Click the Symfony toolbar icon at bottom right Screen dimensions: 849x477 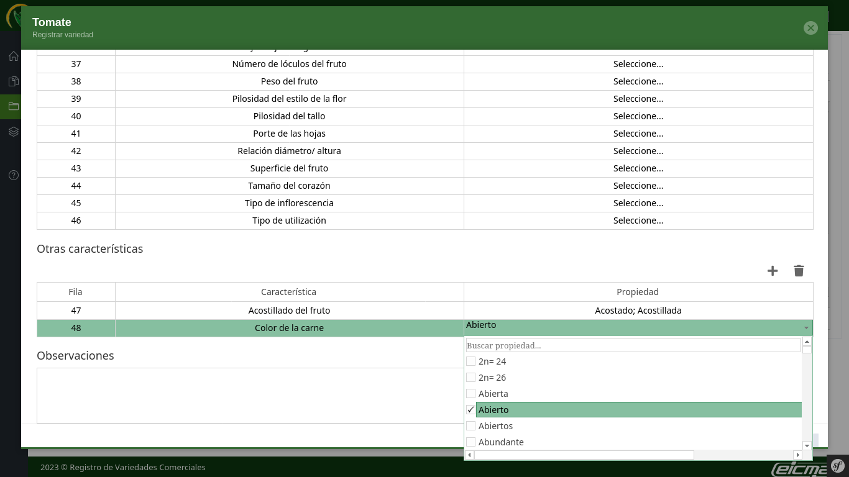click(837, 465)
